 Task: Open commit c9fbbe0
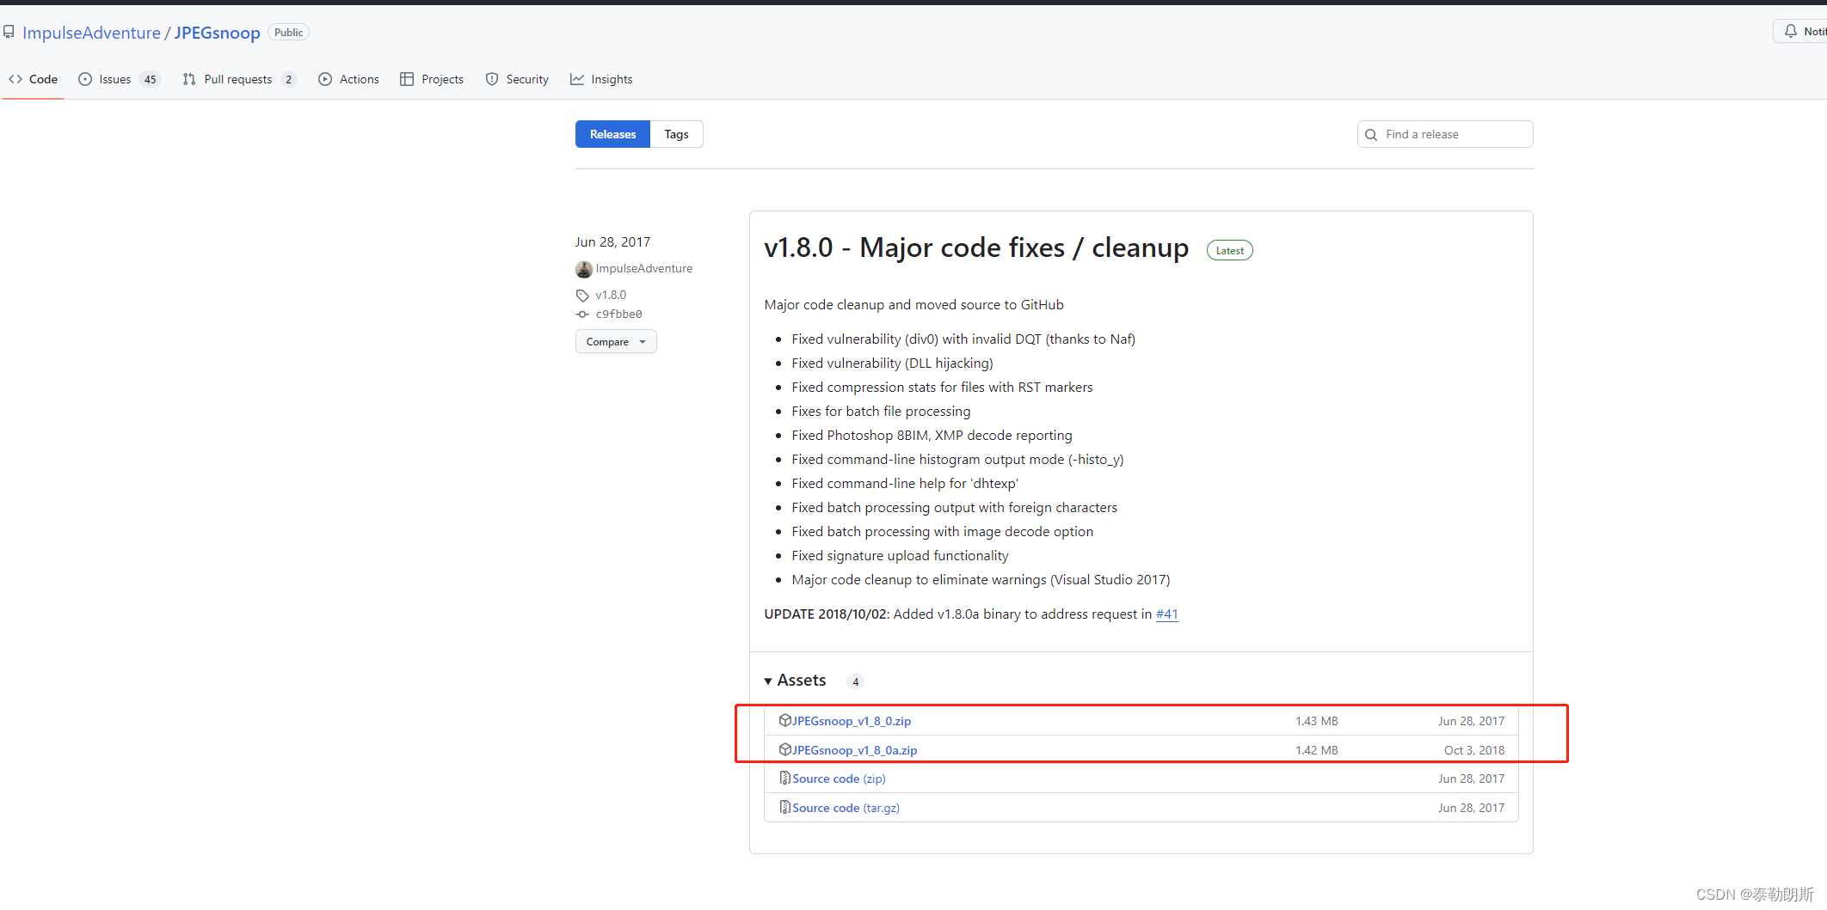[618, 315]
